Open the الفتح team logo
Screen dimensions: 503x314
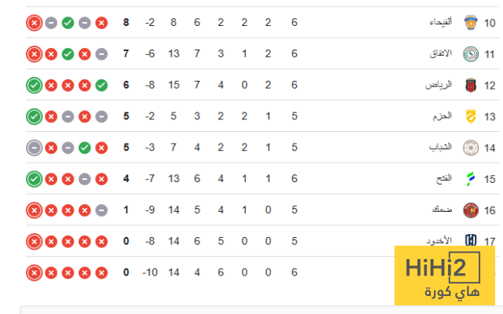point(471,179)
